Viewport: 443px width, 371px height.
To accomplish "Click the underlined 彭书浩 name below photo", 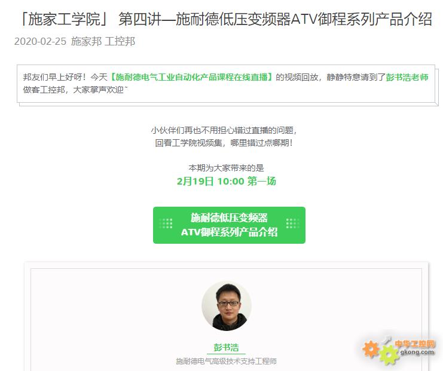I will (227, 348).
